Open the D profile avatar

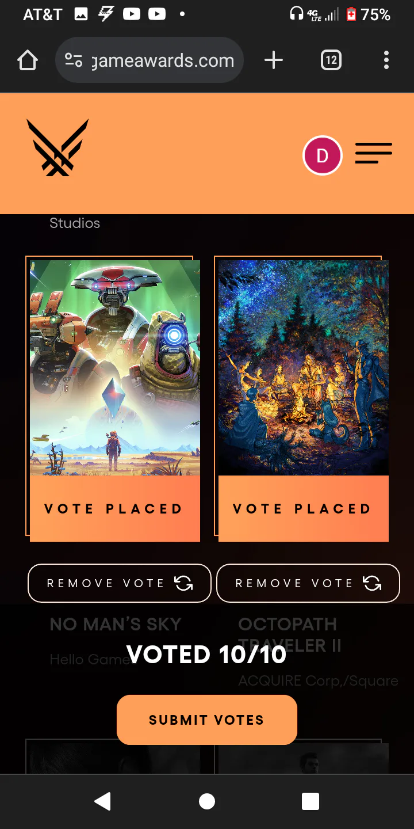click(x=323, y=155)
